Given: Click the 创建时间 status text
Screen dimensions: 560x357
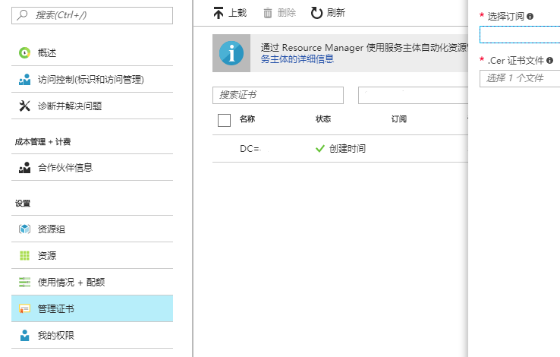Looking at the screenshot, I should [x=348, y=149].
